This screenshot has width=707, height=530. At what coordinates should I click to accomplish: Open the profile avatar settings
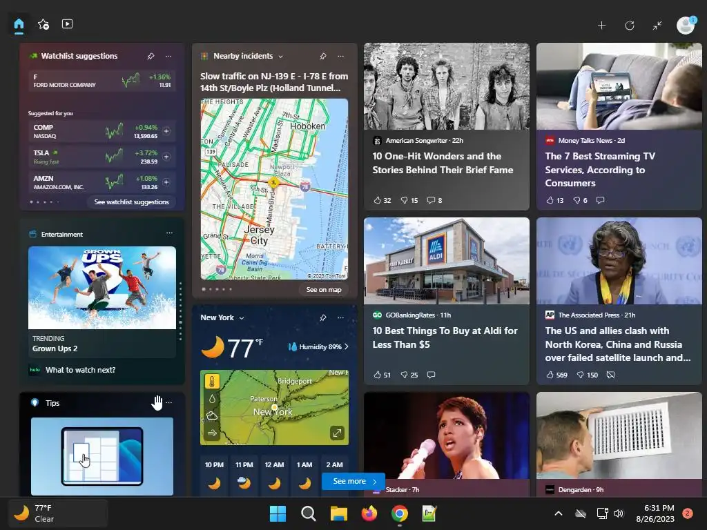click(686, 26)
